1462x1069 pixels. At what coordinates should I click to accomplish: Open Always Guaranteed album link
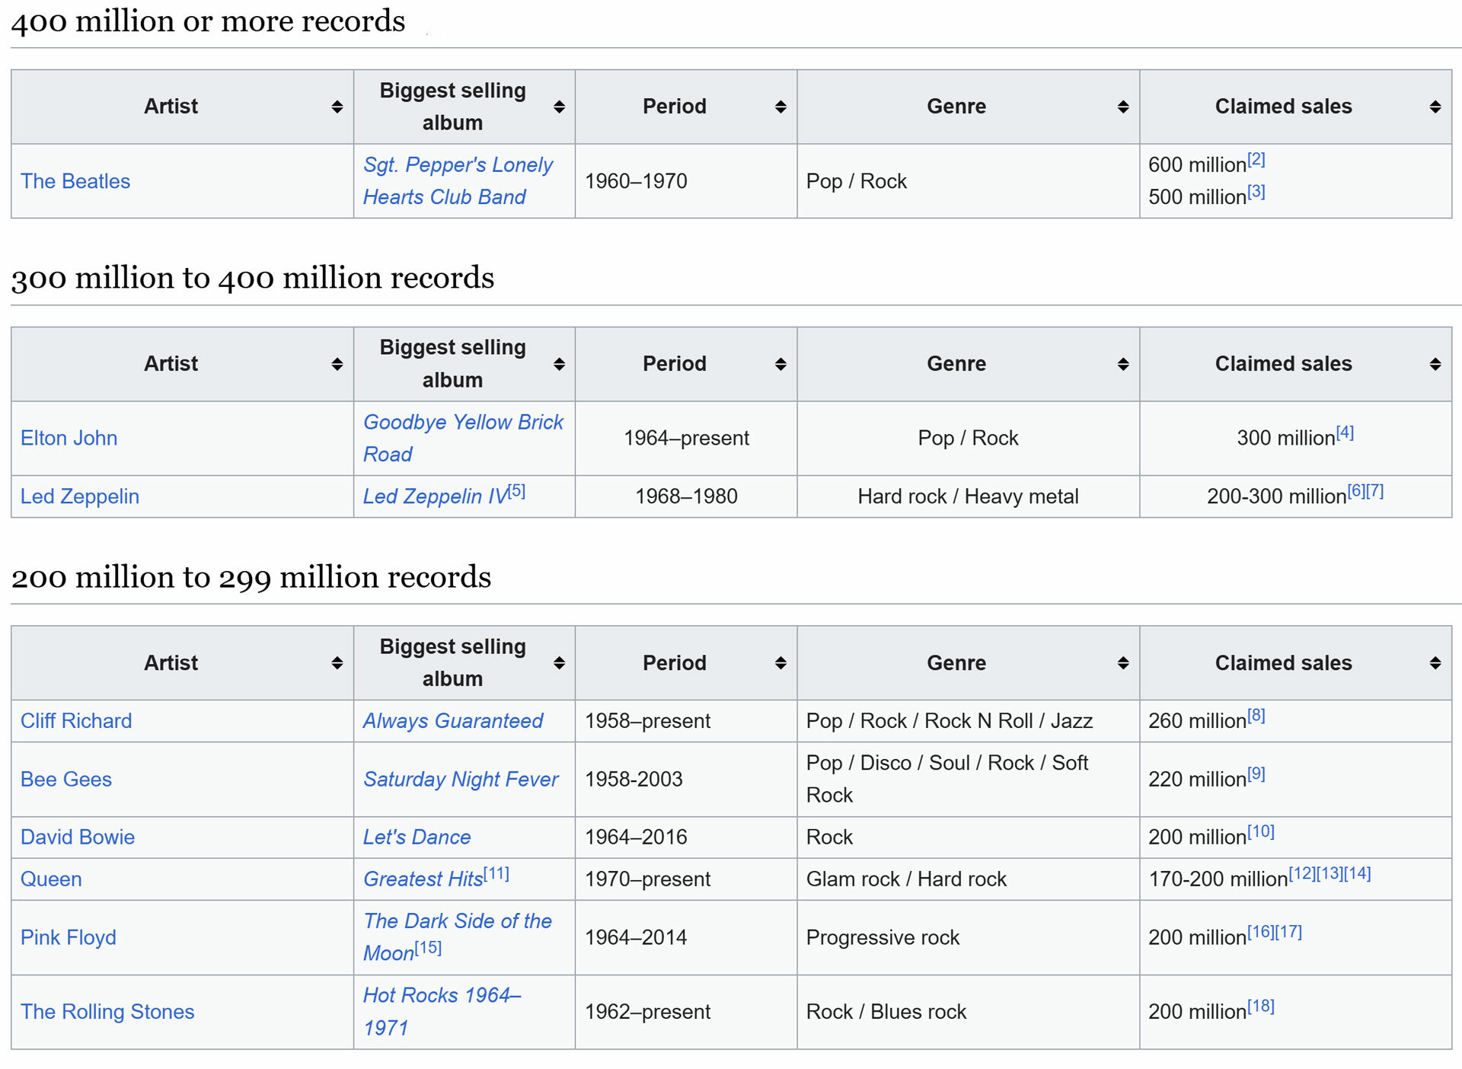tap(453, 721)
